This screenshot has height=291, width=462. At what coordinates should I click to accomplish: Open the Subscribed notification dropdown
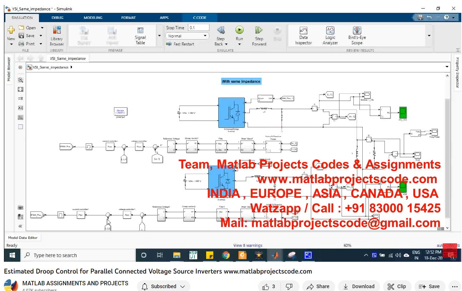pyautogui.click(x=164, y=286)
